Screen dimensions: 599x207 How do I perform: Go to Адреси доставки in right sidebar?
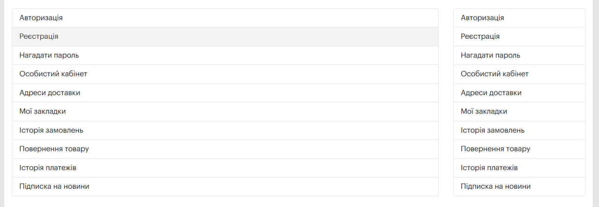(491, 93)
